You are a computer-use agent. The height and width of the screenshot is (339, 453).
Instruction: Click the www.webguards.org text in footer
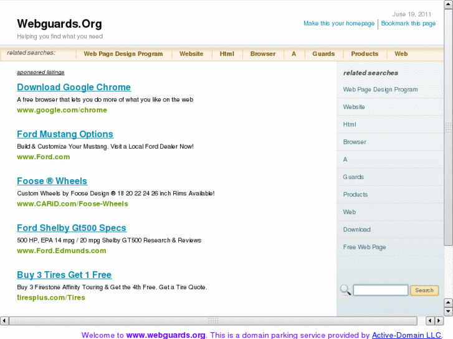point(166,335)
